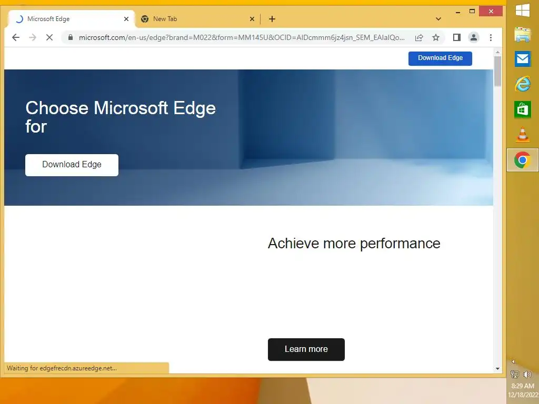The height and width of the screenshot is (404, 539).
Task: Switch to the New Tab tab
Action: 198,19
